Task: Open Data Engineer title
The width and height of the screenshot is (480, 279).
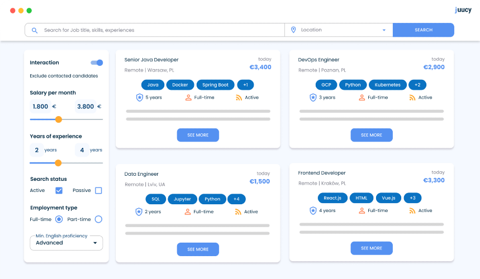Action: [141, 174]
